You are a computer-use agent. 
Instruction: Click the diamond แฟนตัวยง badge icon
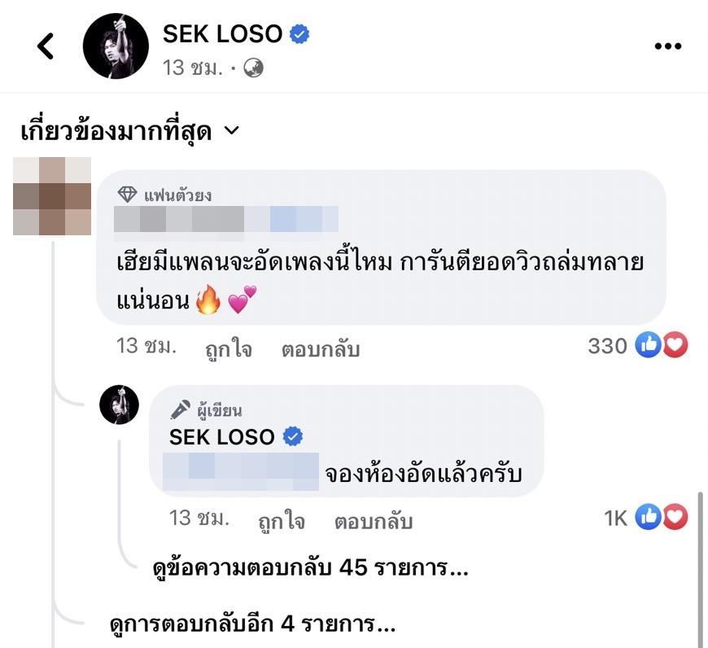pos(126,195)
